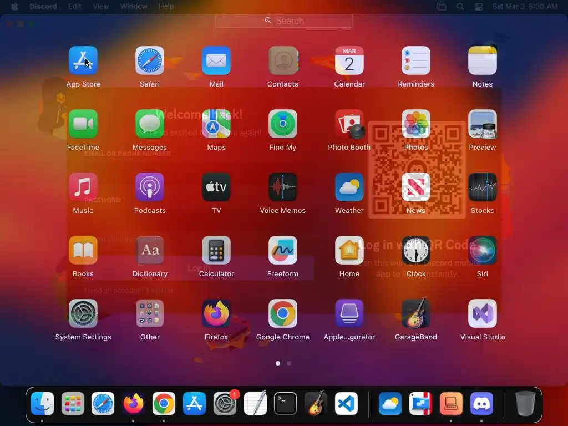Open the Window menu
The height and width of the screenshot is (426, 568).
pyautogui.click(x=134, y=7)
